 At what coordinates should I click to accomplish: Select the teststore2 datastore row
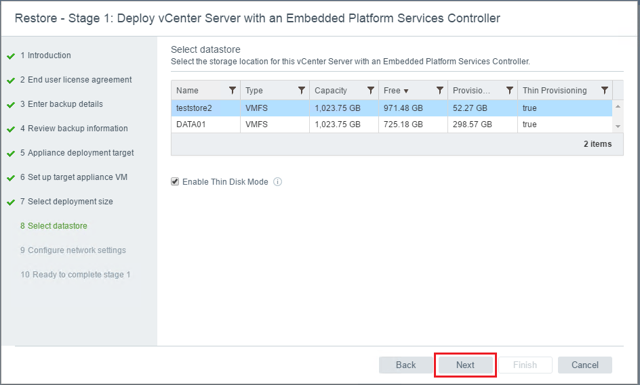click(391, 108)
